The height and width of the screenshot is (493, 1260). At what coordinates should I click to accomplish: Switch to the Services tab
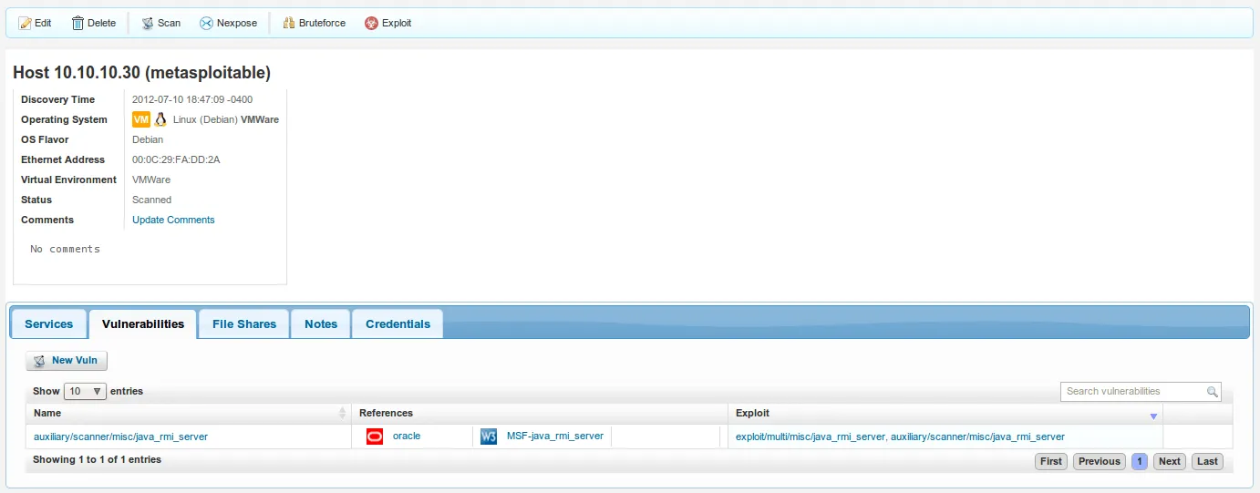[48, 324]
